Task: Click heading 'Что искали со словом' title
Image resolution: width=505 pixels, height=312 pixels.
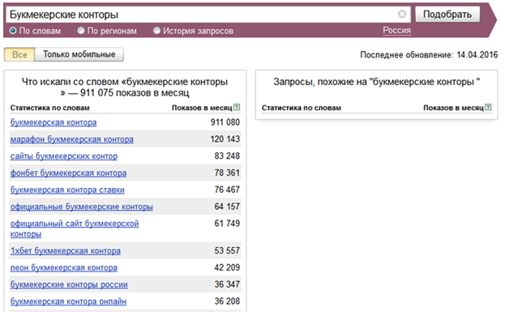Action: click(x=125, y=88)
